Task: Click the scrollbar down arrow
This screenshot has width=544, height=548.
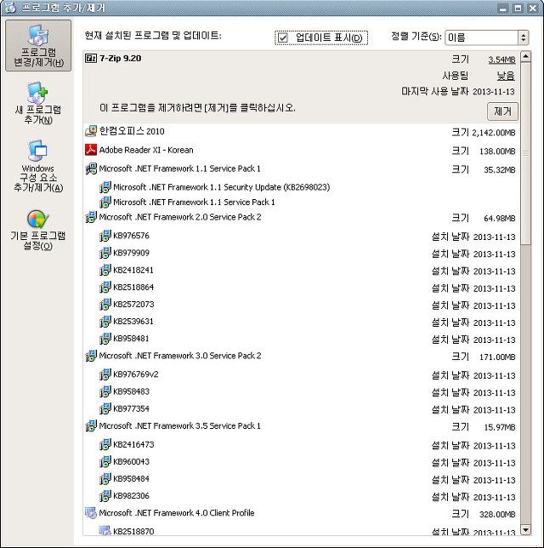Action: click(x=525, y=529)
